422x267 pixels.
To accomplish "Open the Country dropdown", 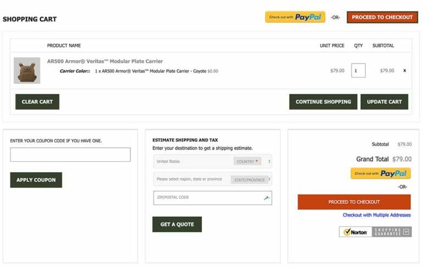I will (x=212, y=162).
